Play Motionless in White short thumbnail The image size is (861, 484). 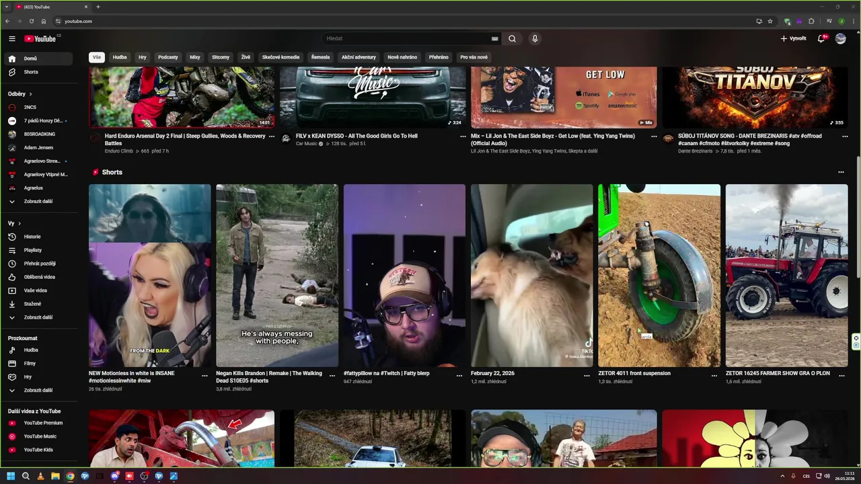click(x=149, y=276)
